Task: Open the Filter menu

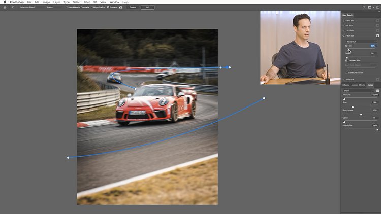Action: click(87, 2)
